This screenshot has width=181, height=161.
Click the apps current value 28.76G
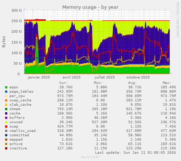coord(66,87)
